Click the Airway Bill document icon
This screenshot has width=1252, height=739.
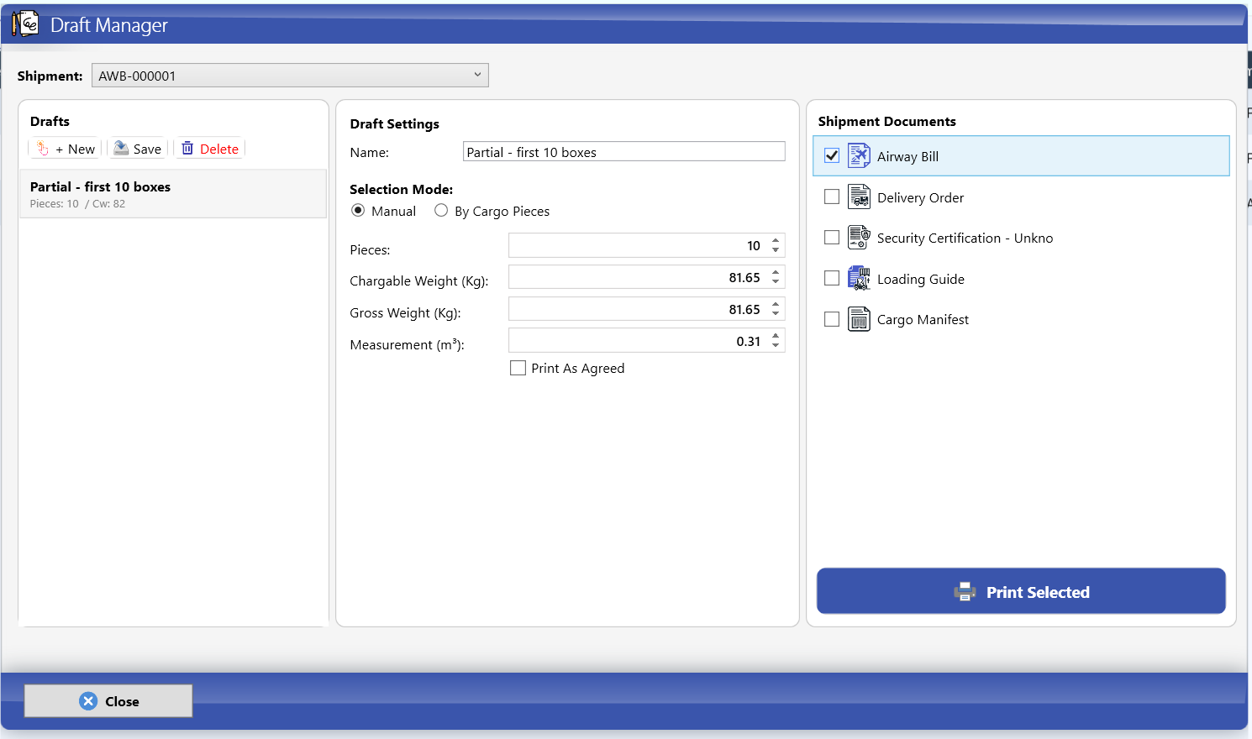(x=859, y=155)
